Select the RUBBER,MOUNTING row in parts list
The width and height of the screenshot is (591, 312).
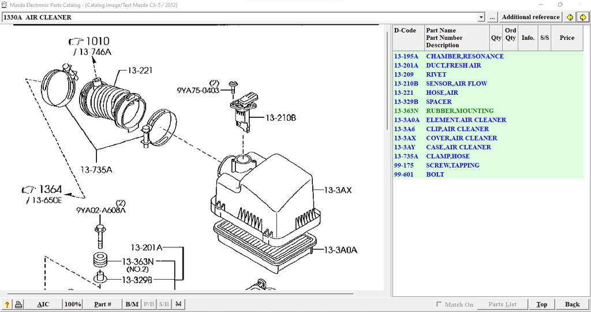[x=459, y=111]
